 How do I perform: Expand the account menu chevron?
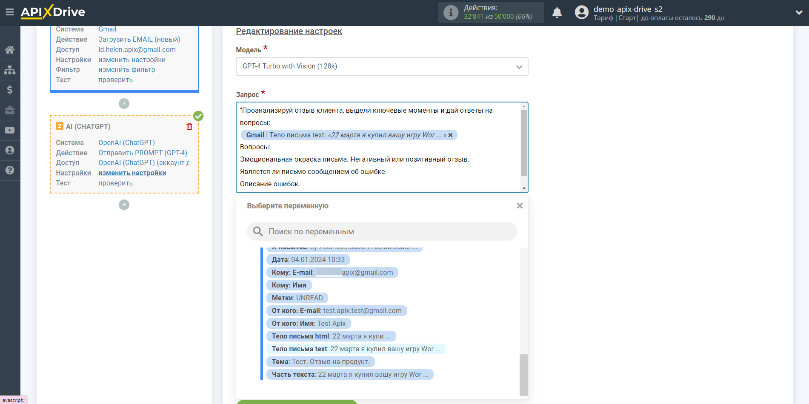coord(799,12)
